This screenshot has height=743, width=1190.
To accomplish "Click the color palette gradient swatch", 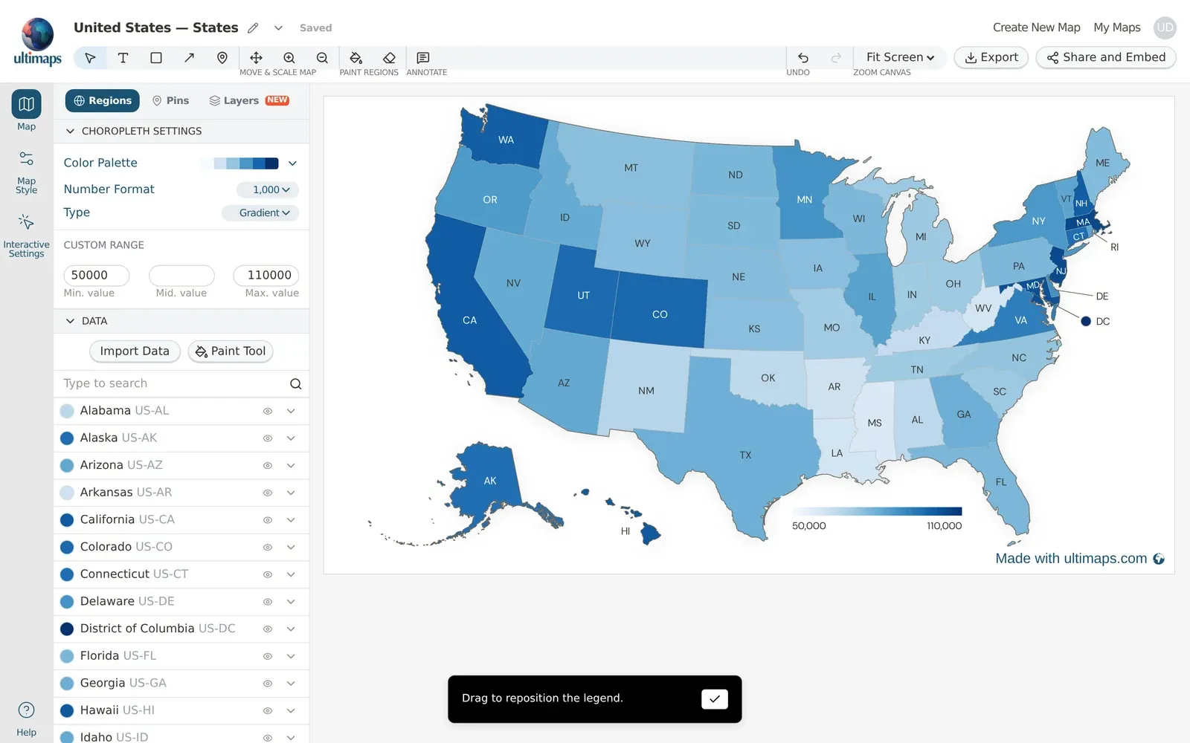I will [239, 163].
